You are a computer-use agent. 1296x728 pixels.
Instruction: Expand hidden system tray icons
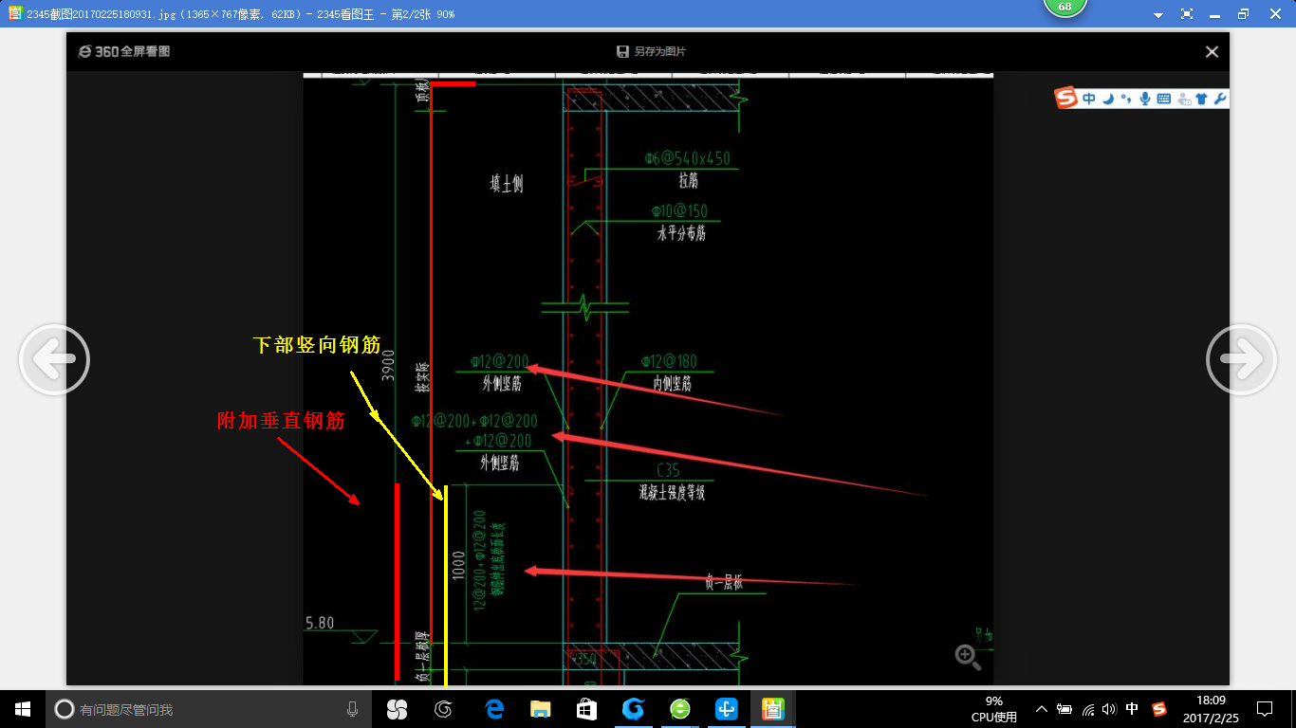pyautogui.click(x=1042, y=708)
